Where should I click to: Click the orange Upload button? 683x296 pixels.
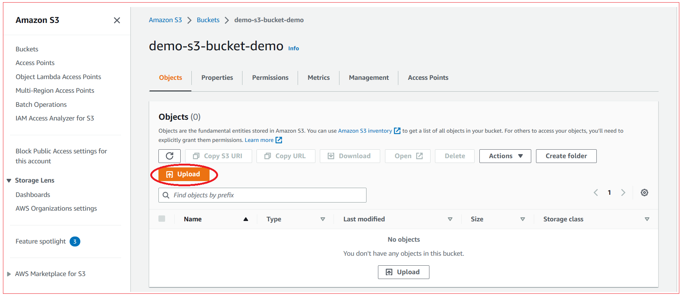pyautogui.click(x=184, y=174)
